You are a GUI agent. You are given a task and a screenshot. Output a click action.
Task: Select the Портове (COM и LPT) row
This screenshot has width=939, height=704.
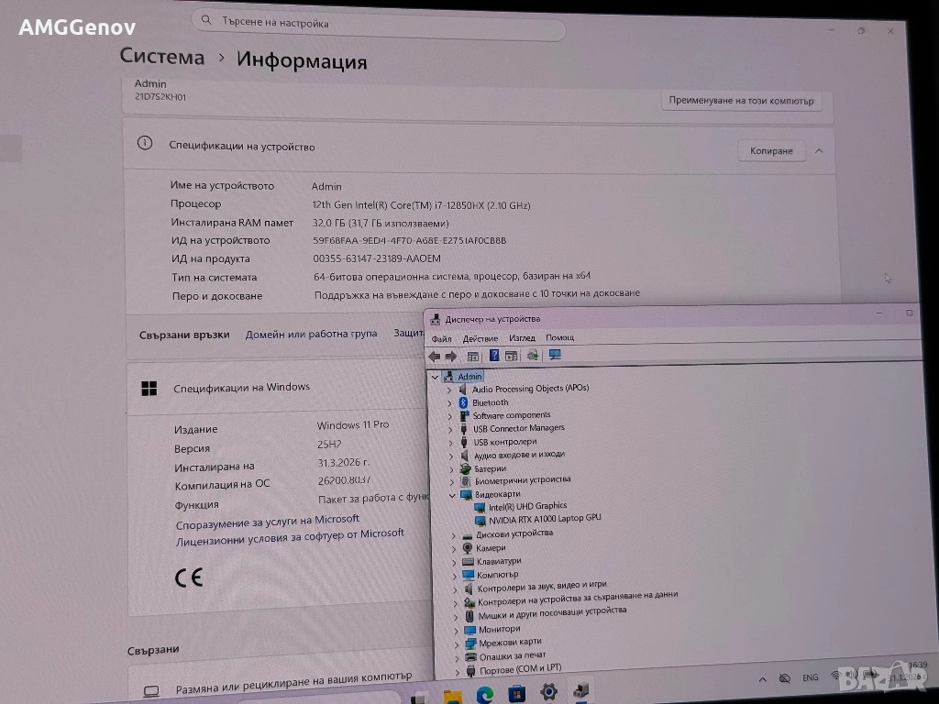(x=521, y=668)
